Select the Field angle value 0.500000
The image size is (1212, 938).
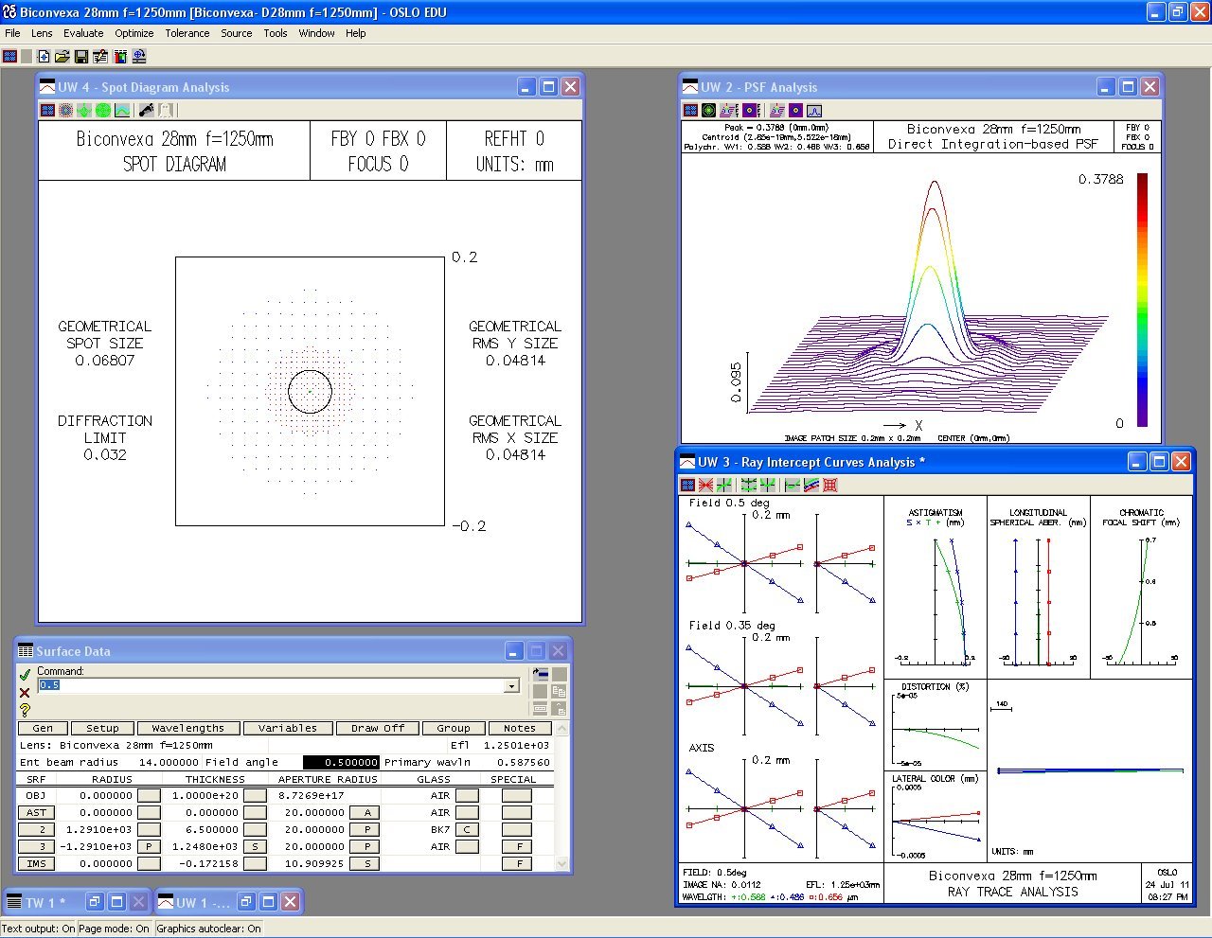(x=341, y=762)
